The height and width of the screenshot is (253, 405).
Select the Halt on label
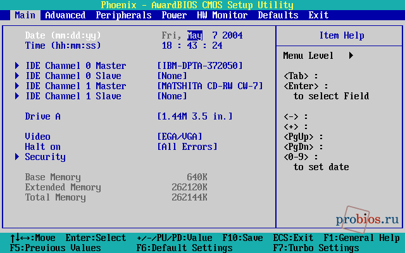(x=43, y=146)
